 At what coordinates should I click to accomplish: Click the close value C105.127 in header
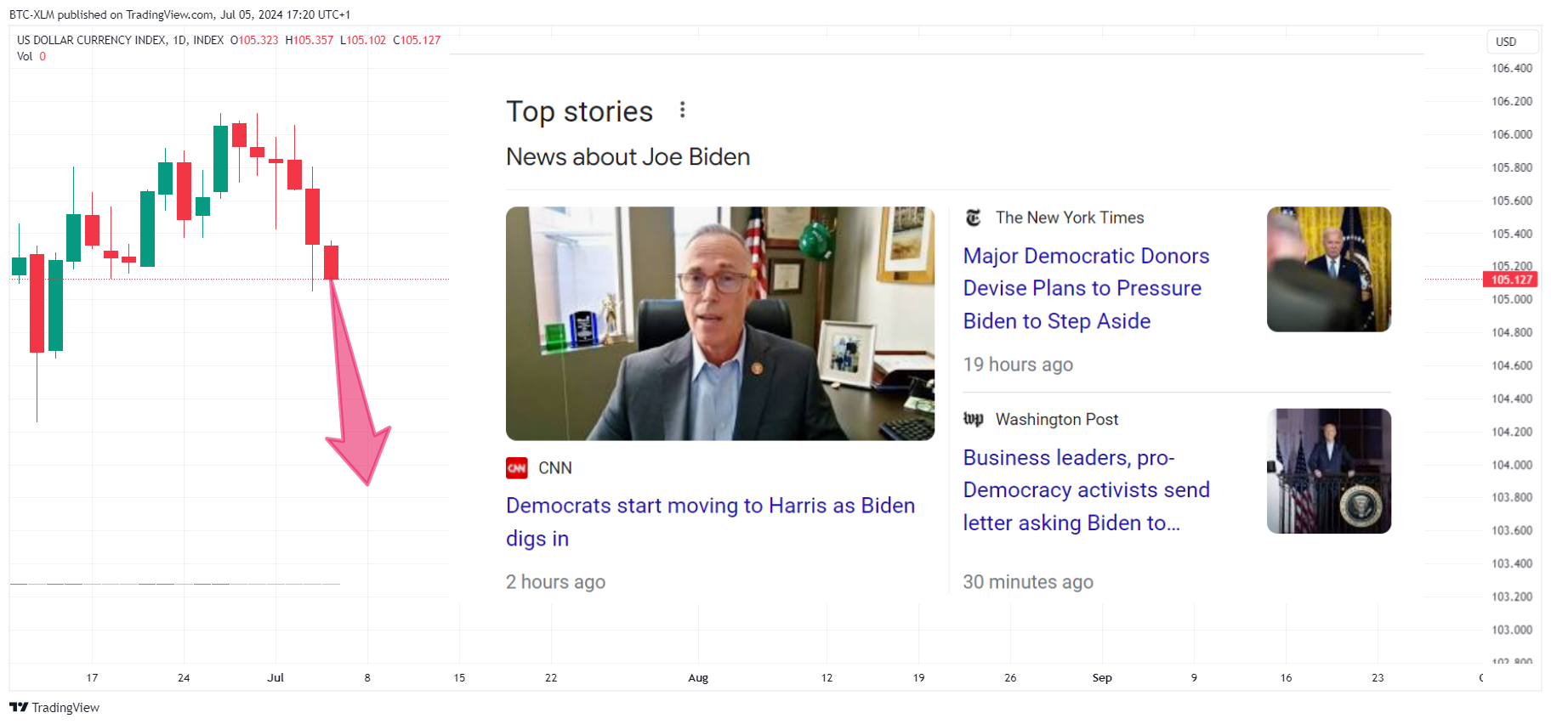[417, 40]
